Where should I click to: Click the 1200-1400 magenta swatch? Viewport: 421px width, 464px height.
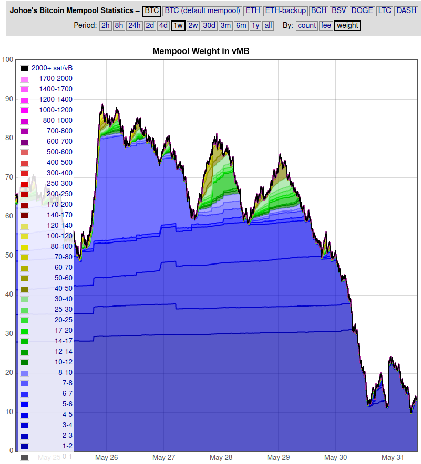(x=25, y=100)
